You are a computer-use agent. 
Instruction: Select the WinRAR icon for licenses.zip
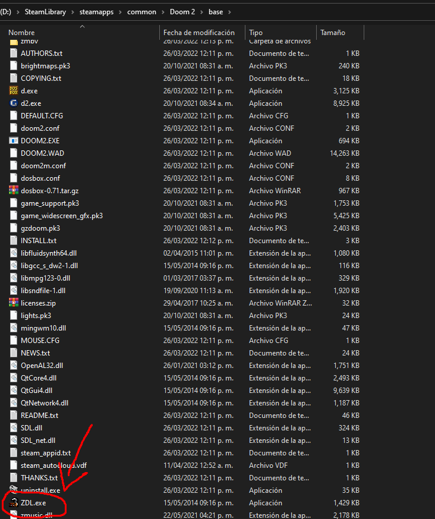[14, 303]
